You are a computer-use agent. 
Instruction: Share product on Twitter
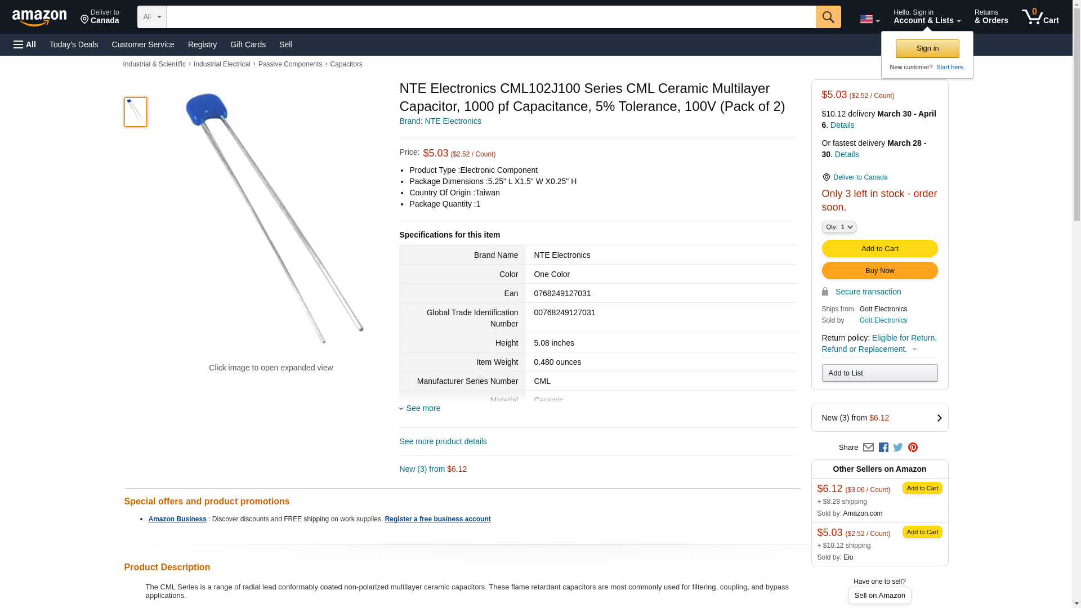898,448
